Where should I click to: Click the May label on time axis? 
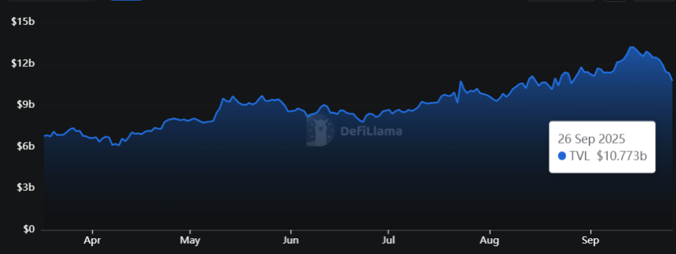click(190, 241)
